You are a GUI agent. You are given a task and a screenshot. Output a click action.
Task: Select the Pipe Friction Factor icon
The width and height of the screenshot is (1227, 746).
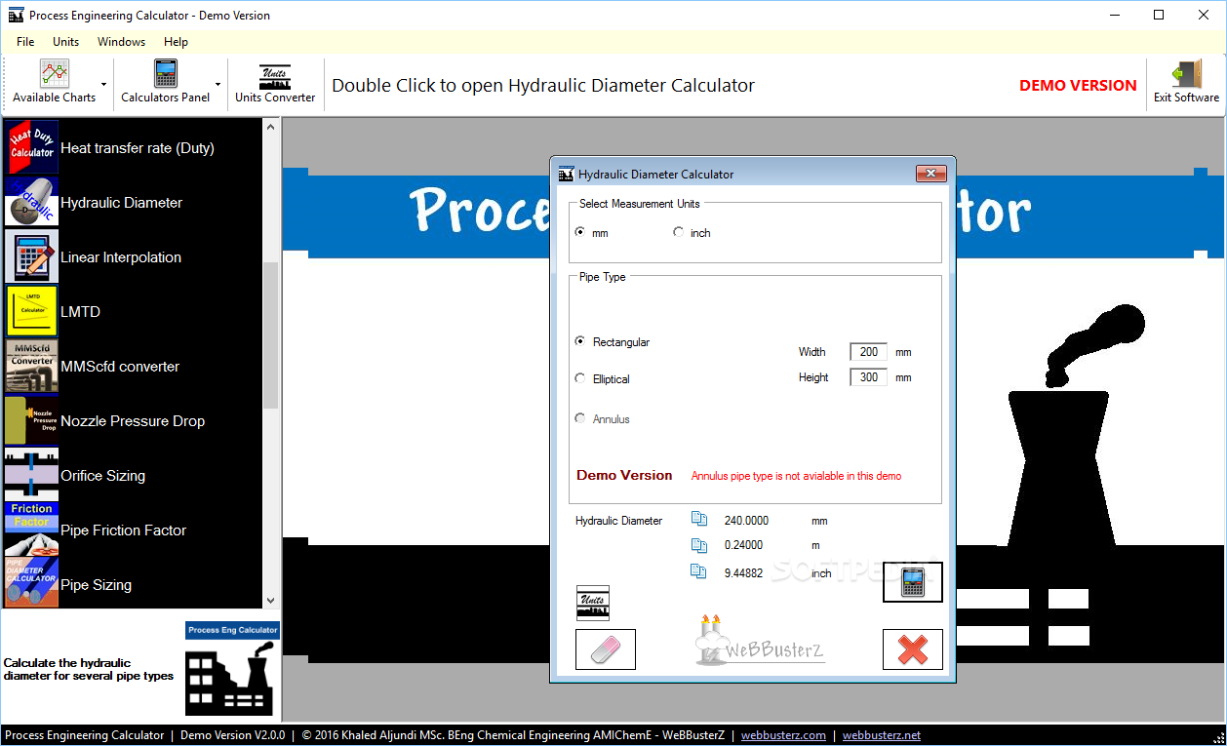click(31, 530)
